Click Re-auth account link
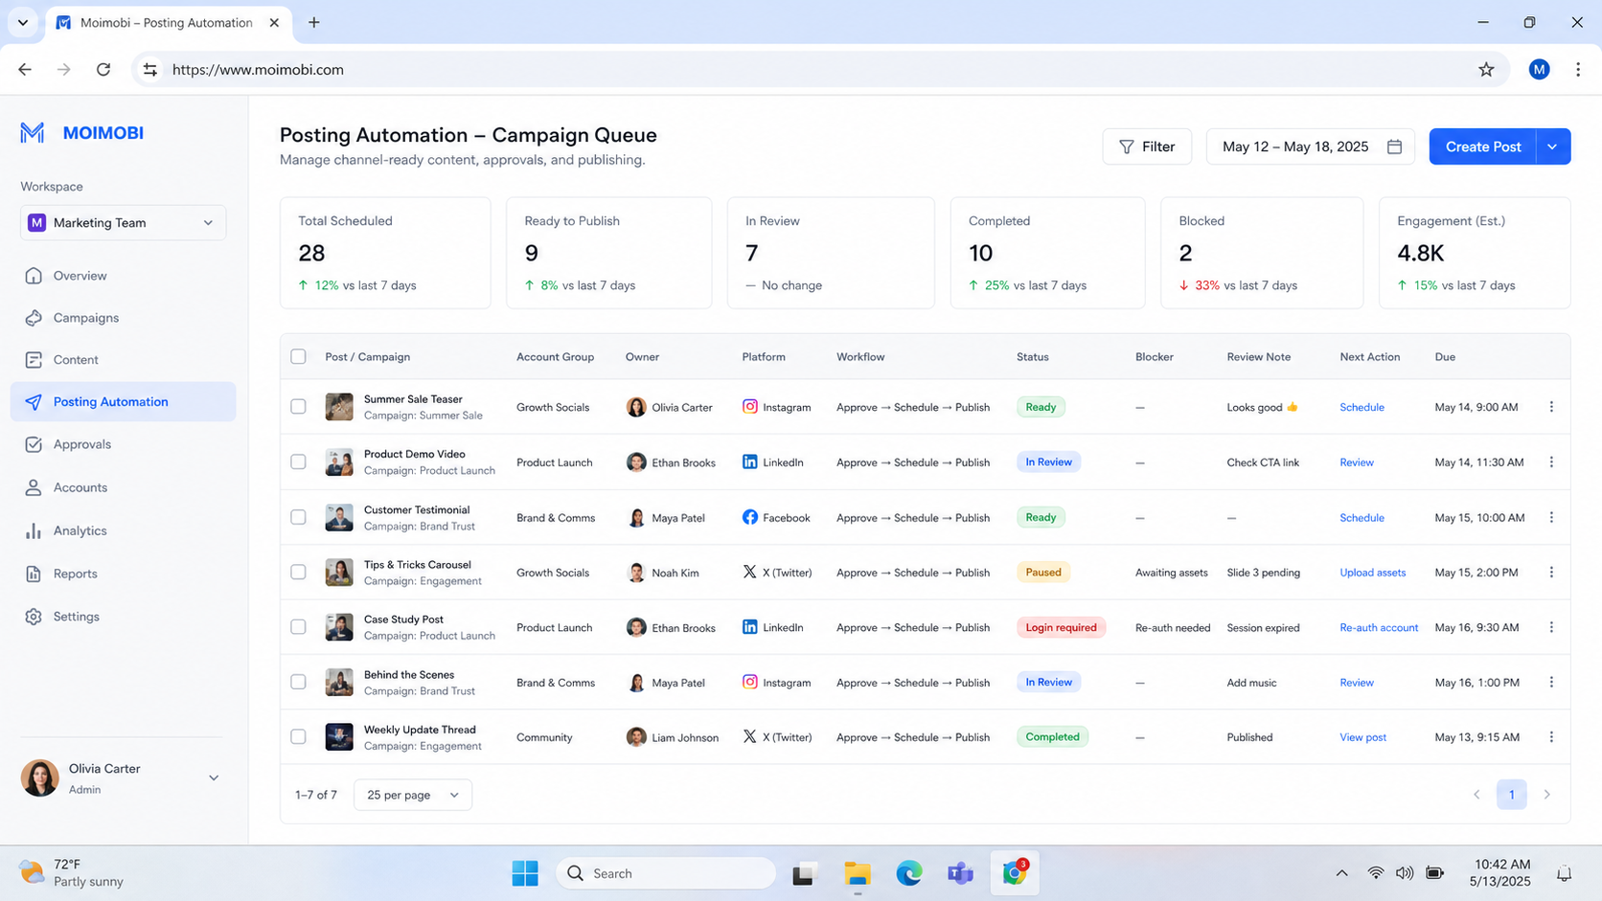This screenshot has height=901, width=1602. pos(1379,628)
